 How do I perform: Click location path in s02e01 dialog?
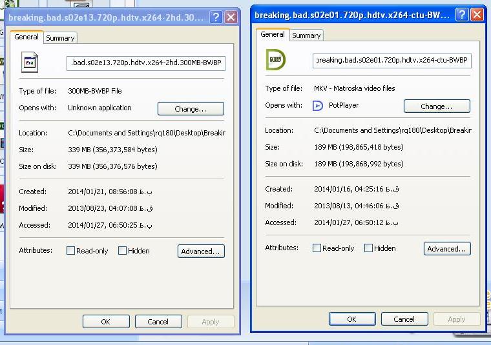[393, 131]
